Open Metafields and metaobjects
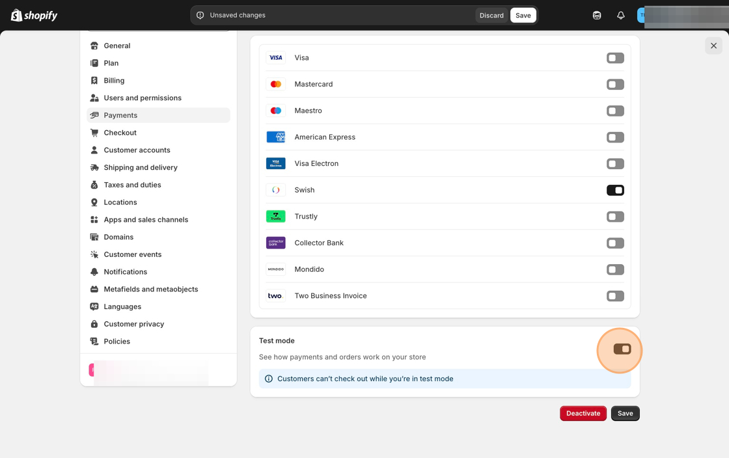The height and width of the screenshot is (458, 729). (159, 290)
